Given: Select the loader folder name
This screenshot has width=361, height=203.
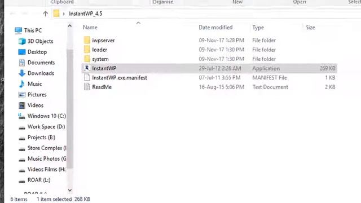Looking at the screenshot, I should (x=99, y=50).
